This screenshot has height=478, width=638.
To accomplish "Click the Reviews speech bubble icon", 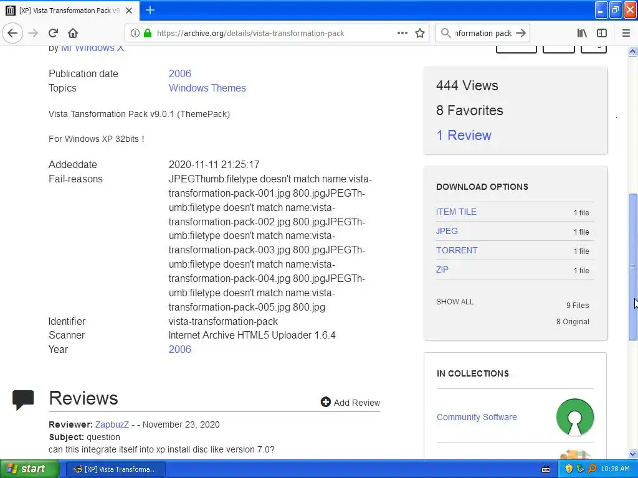I will pos(23,400).
